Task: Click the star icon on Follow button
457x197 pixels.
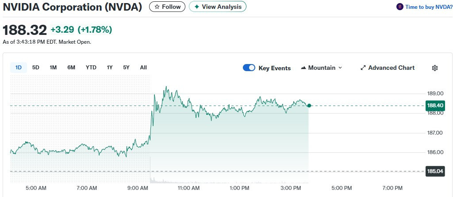Action: click(157, 7)
